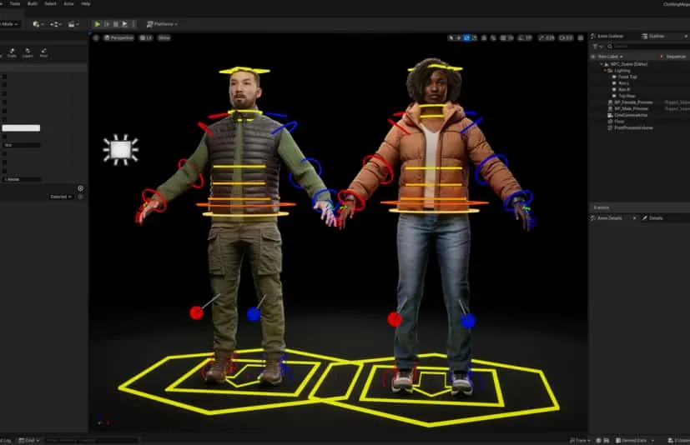690x445 pixels.
Task: Select the point light icon in viewport
Action: 120,149
